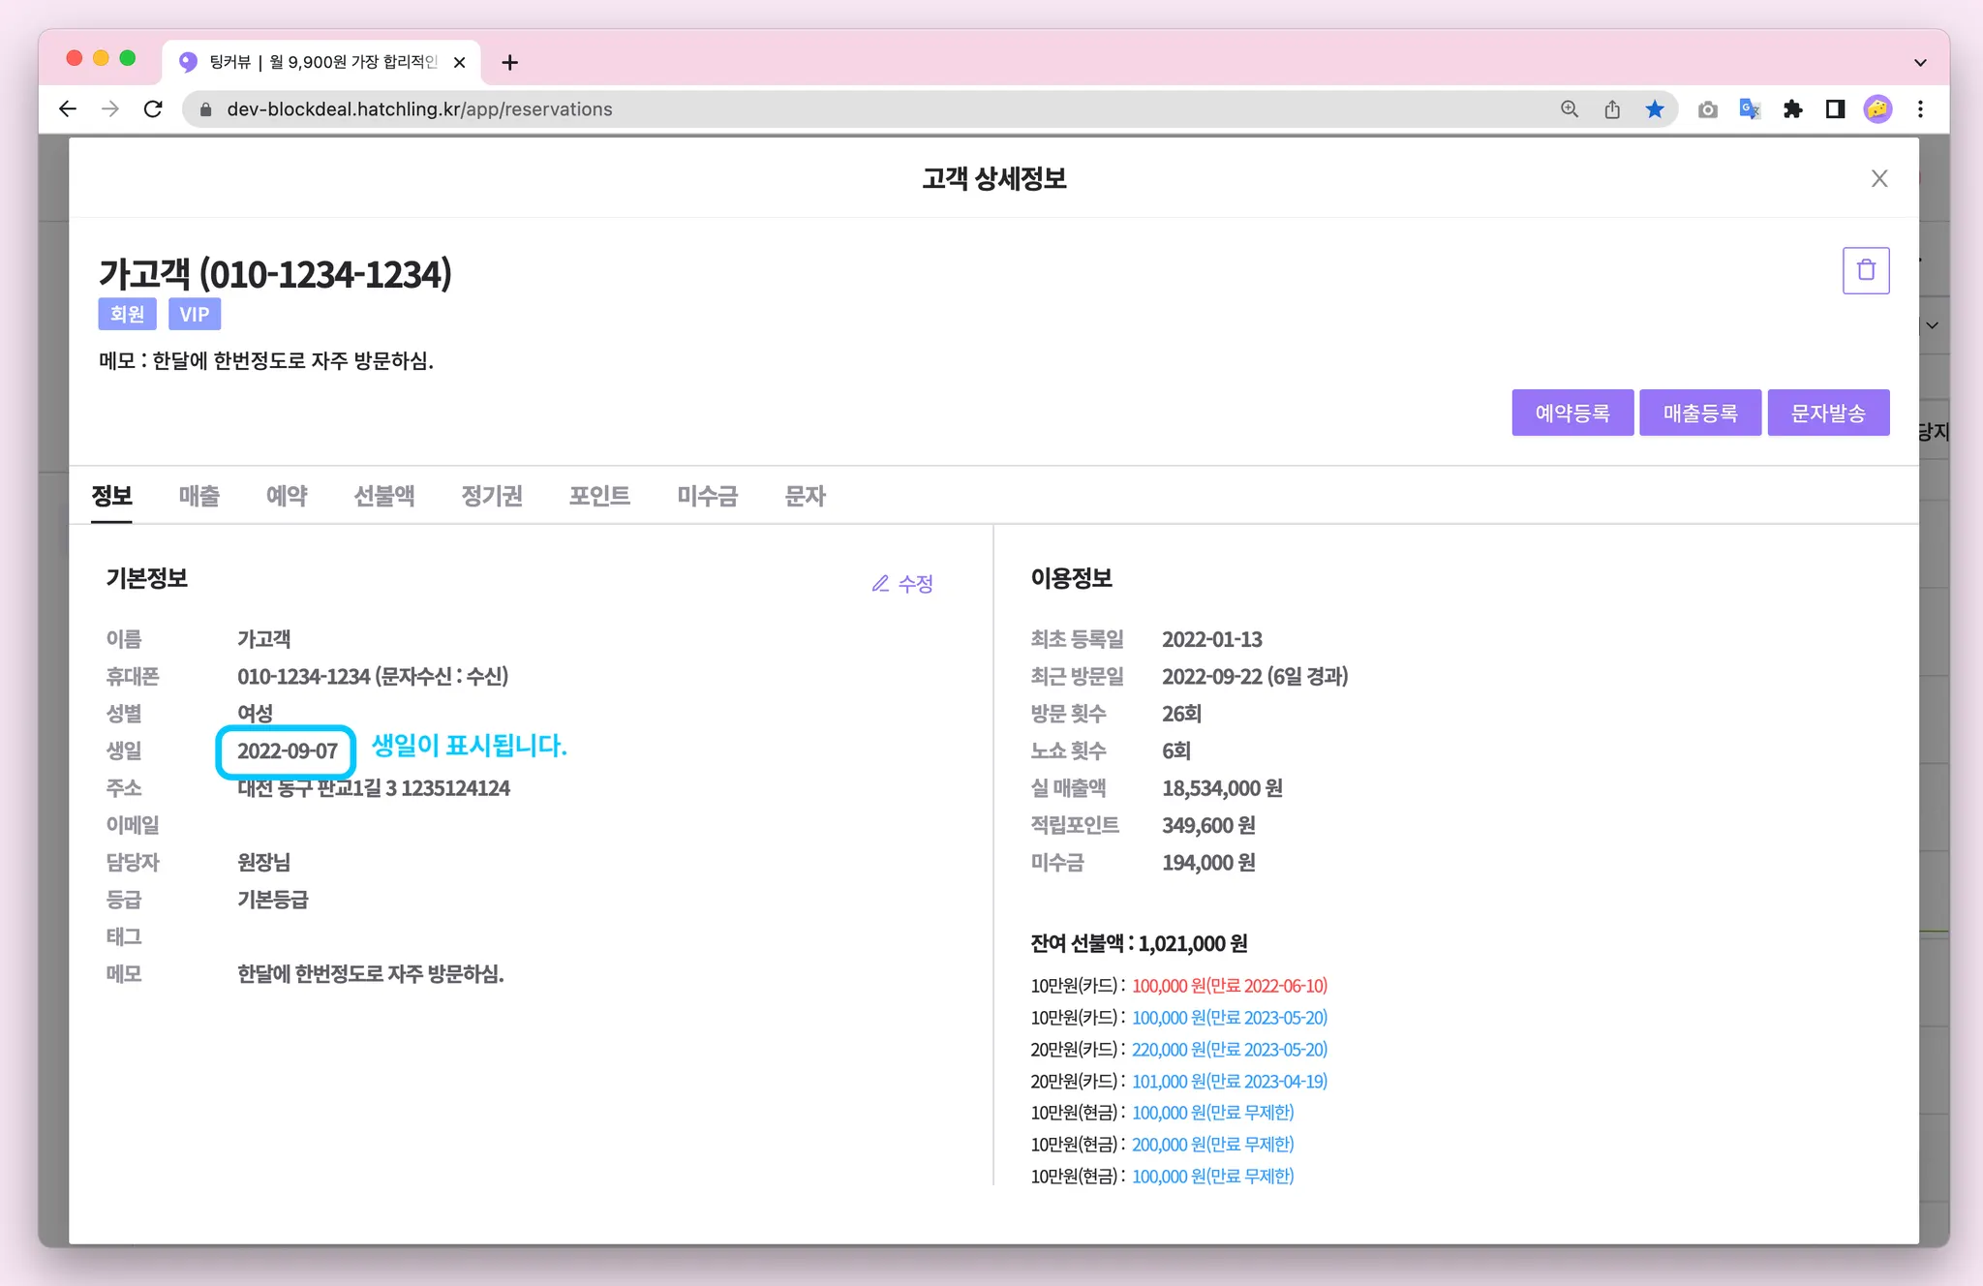Click the 문자발송 button
Viewport: 1983px width, 1286px height.
coord(1827,413)
